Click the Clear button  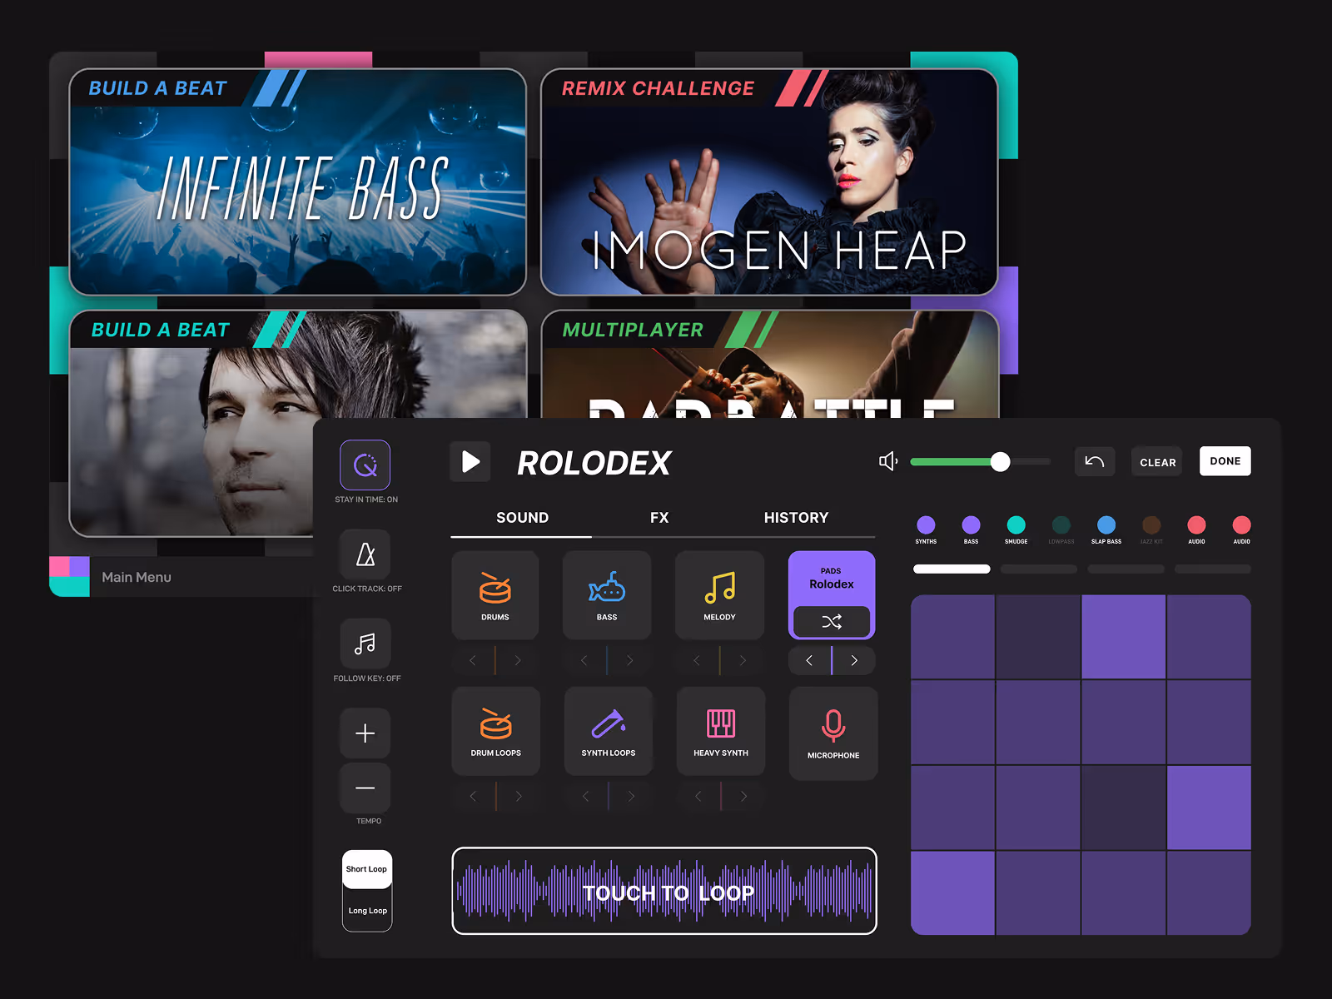pyautogui.click(x=1157, y=462)
